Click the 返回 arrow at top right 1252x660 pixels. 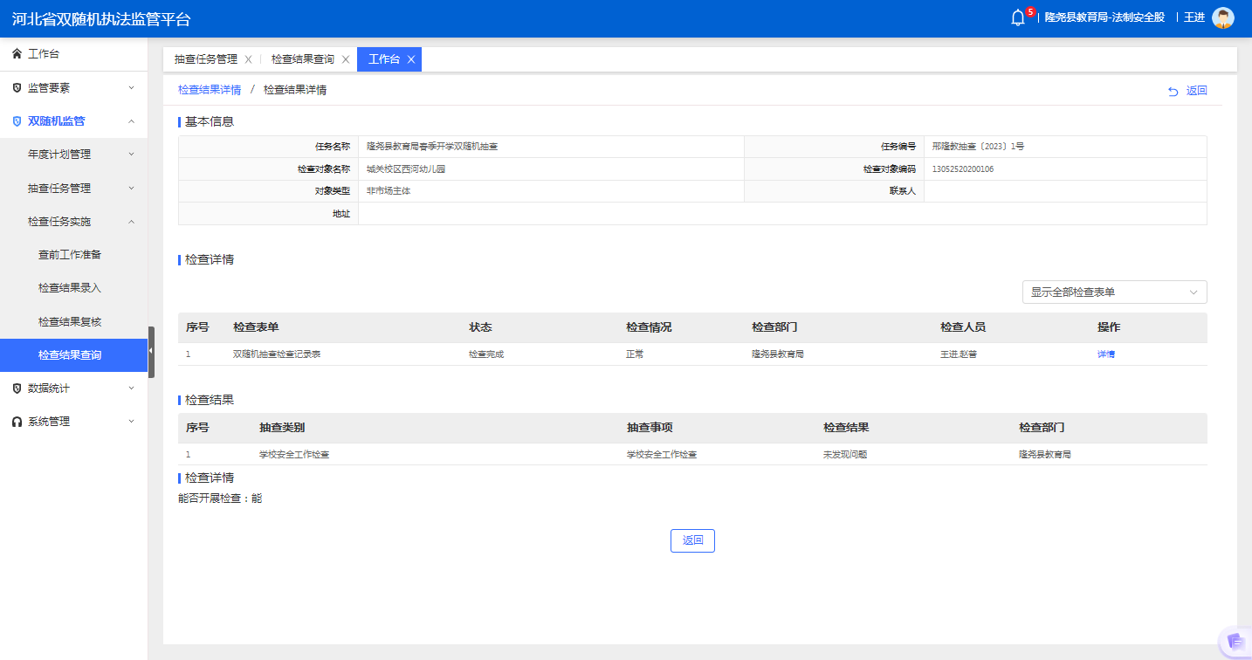(x=1187, y=91)
